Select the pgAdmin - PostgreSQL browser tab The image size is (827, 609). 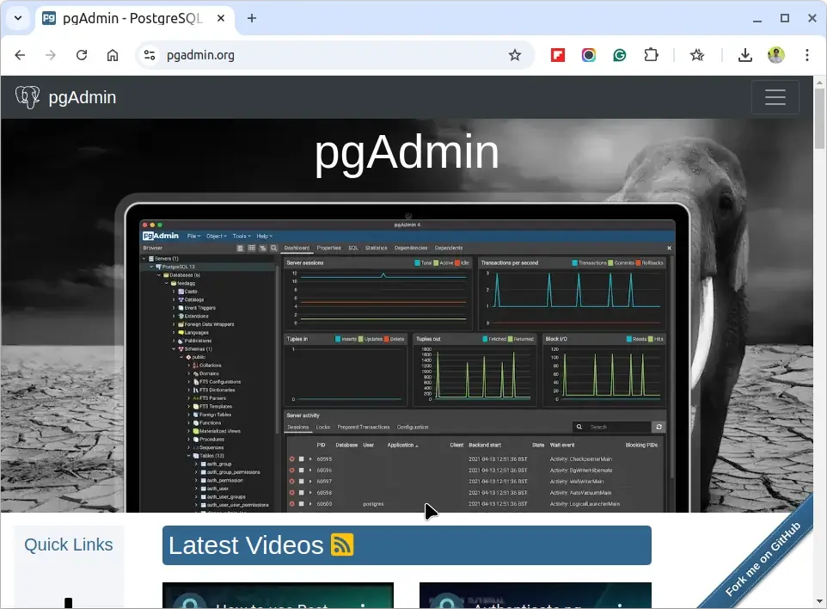(133, 18)
